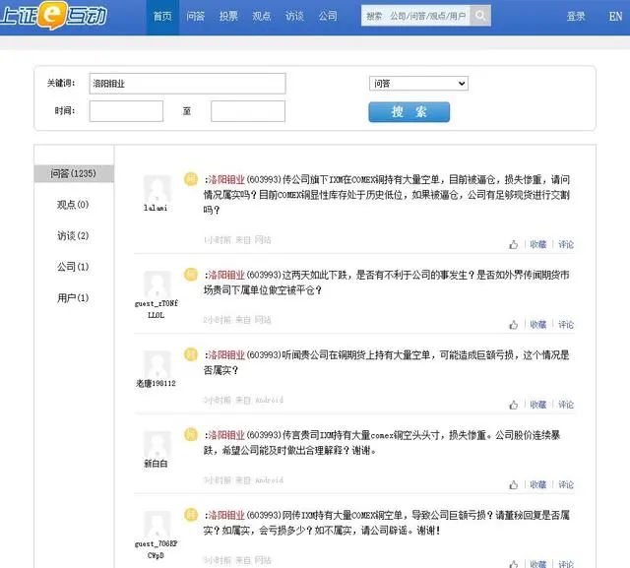This screenshot has width=630, height=568.
Task: Click 收藏 on guest_zTONf LLOL's question
Action: click(x=538, y=324)
